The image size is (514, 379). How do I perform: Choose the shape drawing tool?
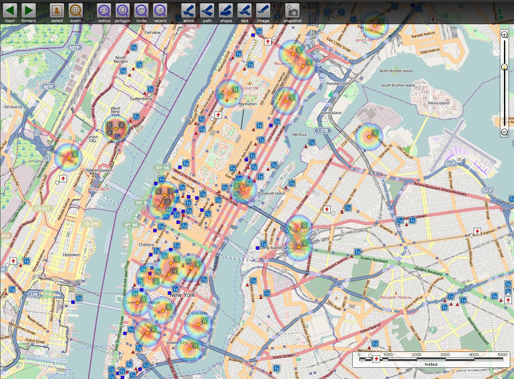(225, 10)
